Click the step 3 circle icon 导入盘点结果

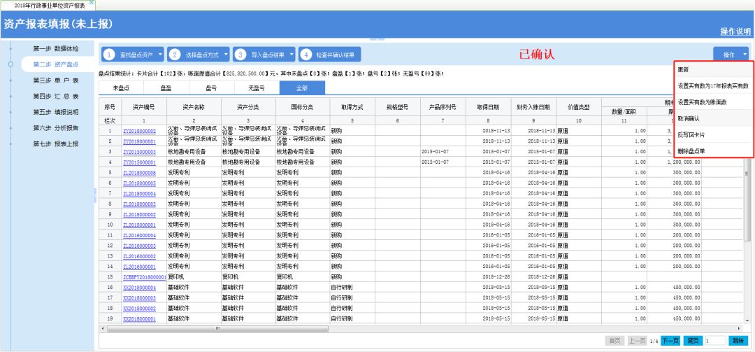click(x=240, y=54)
